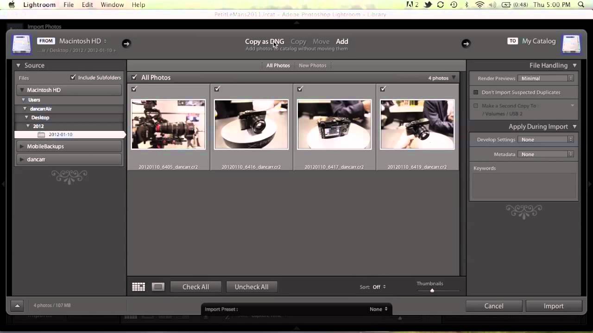Open the second copy destination dropdown arrow
593x333 pixels.
click(x=572, y=106)
